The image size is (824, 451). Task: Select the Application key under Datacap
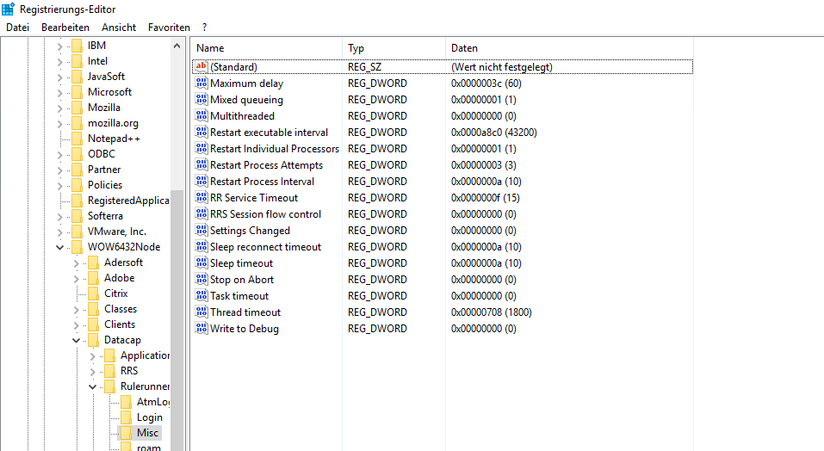(145, 355)
